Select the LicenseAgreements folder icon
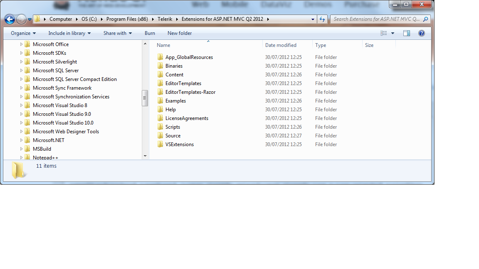Image resolution: width=479 pixels, height=269 pixels. coord(160,118)
